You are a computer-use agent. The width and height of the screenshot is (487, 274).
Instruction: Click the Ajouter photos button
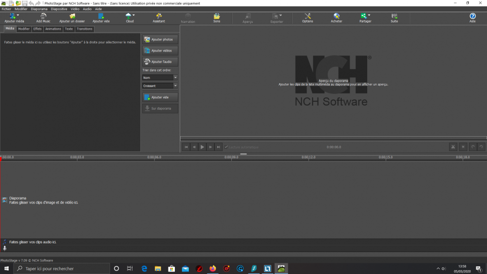click(x=160, y=39)
